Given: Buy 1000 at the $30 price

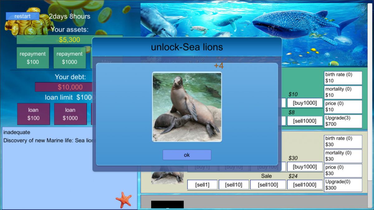Looking at the screenshot, I should coord(305,167).
